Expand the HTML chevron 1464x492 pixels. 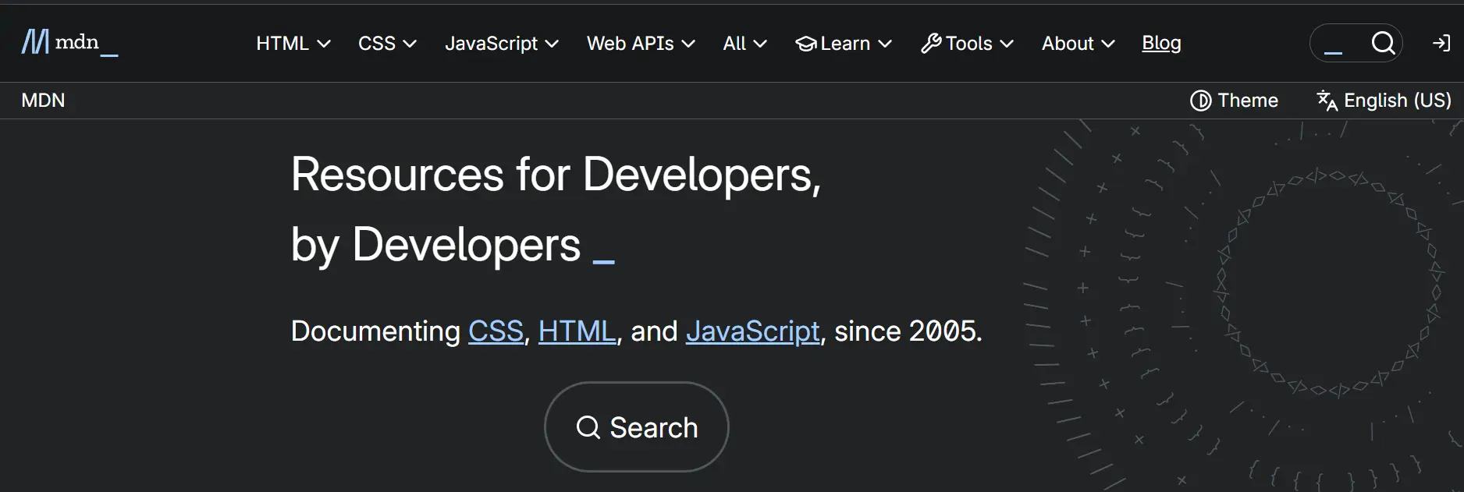(x=324, y=44)
